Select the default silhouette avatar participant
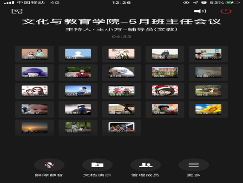Viewport: 243px width, 183px height. point(78,54)
